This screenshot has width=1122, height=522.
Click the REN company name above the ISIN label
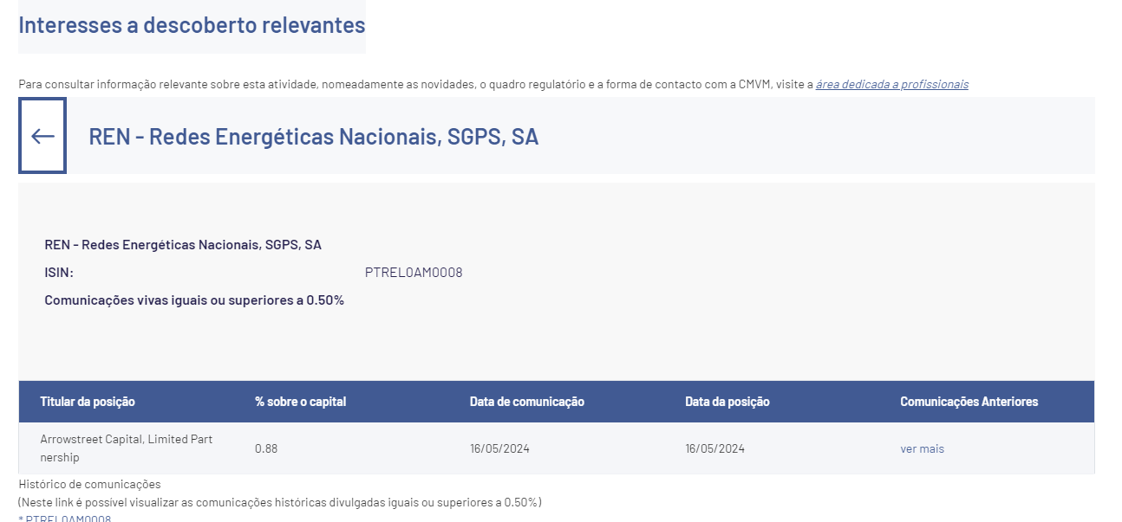pyautogui.click(x=183, y=245)
